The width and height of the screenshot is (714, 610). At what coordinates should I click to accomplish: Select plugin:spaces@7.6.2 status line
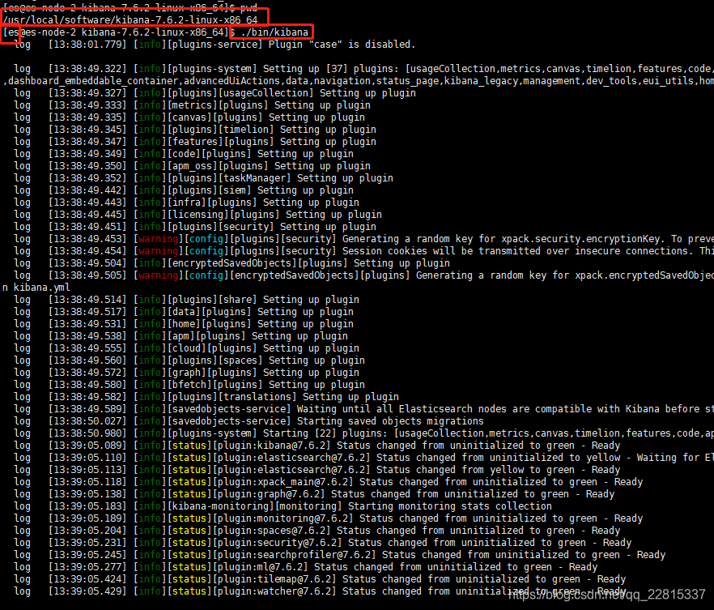point(317,531)
